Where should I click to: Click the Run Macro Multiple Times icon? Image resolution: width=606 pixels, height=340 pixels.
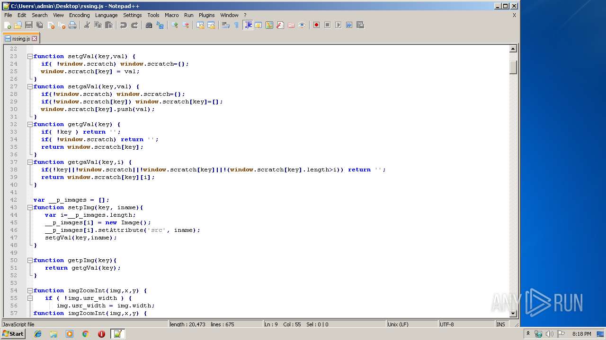pyautogui.click(x=349, y=25)
